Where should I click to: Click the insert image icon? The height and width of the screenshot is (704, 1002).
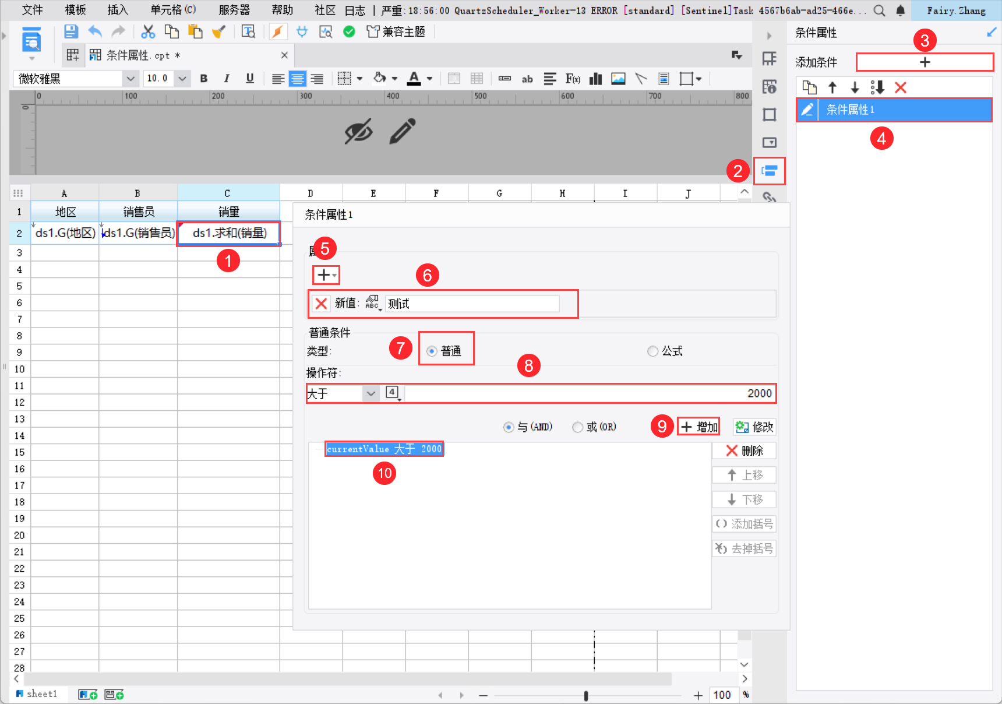pyautogui.click(x=618, y=79)
